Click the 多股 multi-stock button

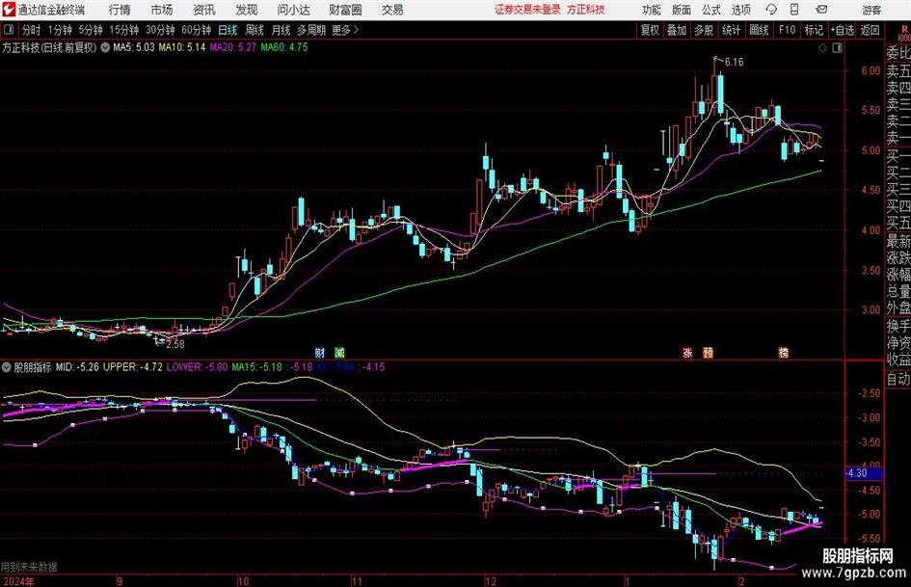pyautogui.click(x=704, y=30)
